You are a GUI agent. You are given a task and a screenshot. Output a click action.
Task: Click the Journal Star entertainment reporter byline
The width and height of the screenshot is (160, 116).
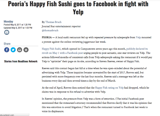61,26
